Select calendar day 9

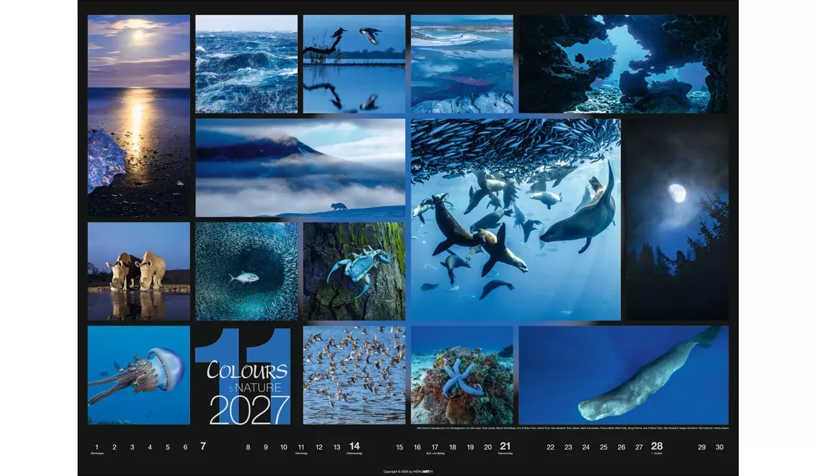tap(266, 447)
